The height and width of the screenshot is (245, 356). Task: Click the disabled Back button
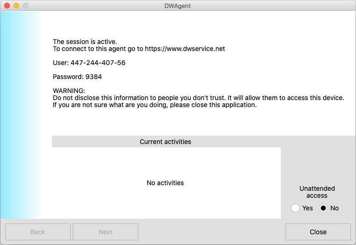(38, 232)
